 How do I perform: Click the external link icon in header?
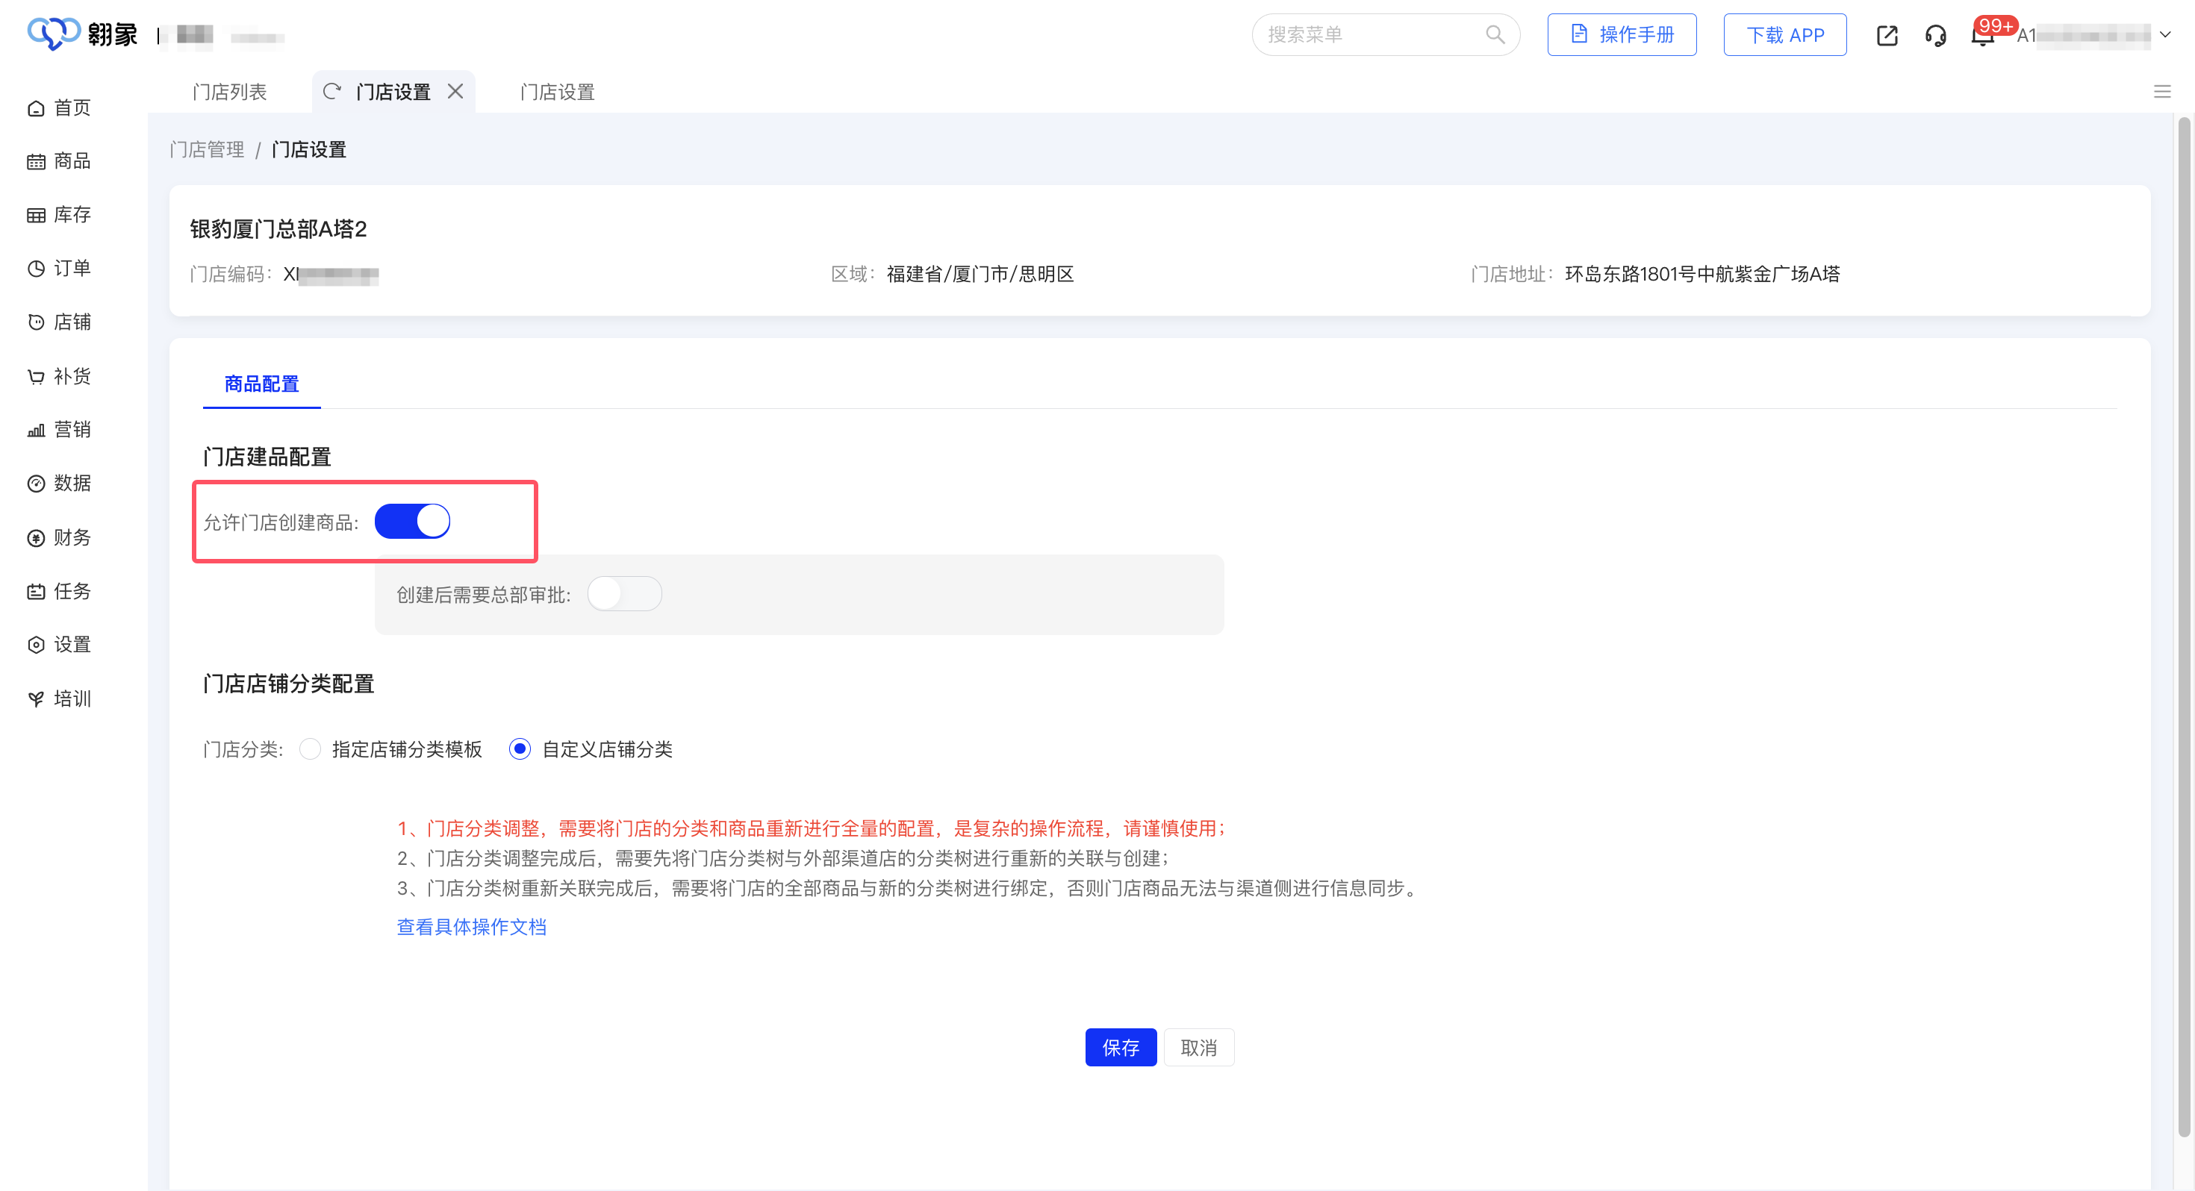(1887, 35)
